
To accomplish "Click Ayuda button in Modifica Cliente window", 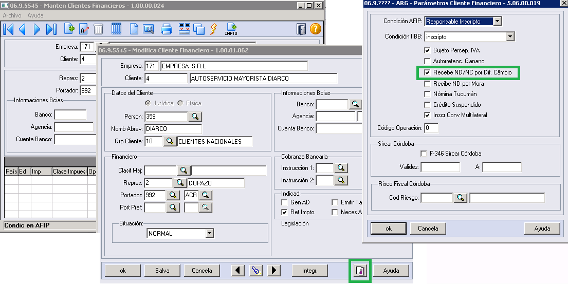I will coord(391,270).
